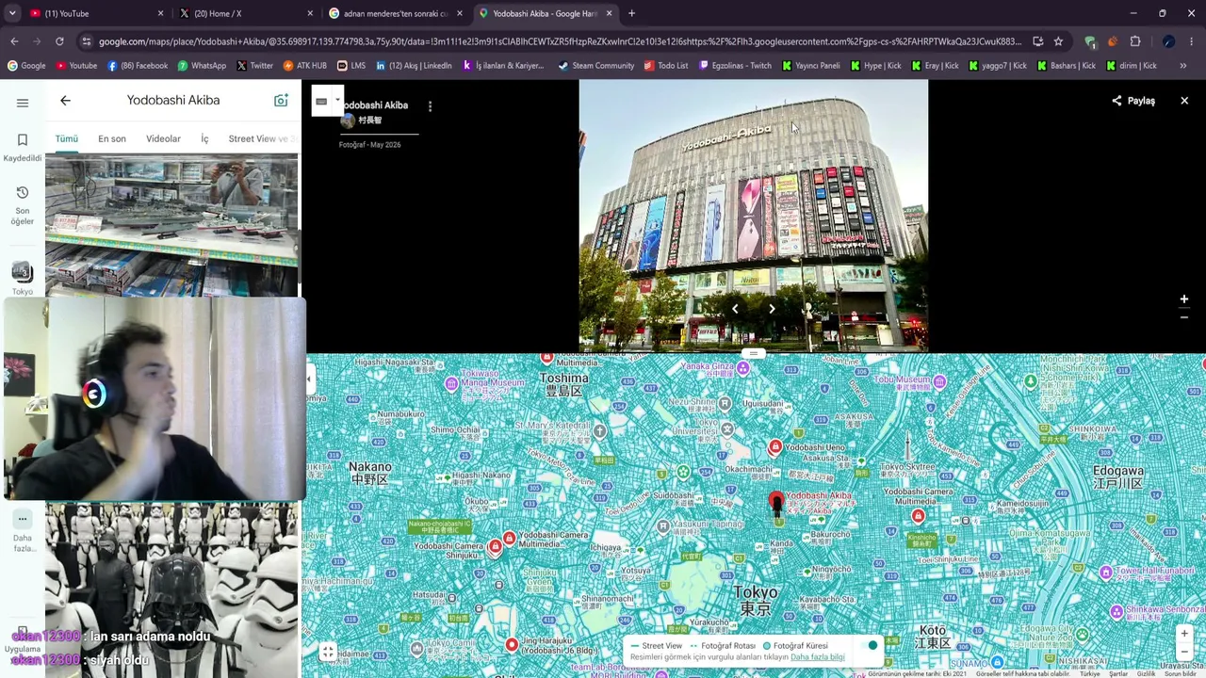The height and width of the screenshot is (678, 1206).
Task: Select the En son photo tab
Action: point(112,138)
